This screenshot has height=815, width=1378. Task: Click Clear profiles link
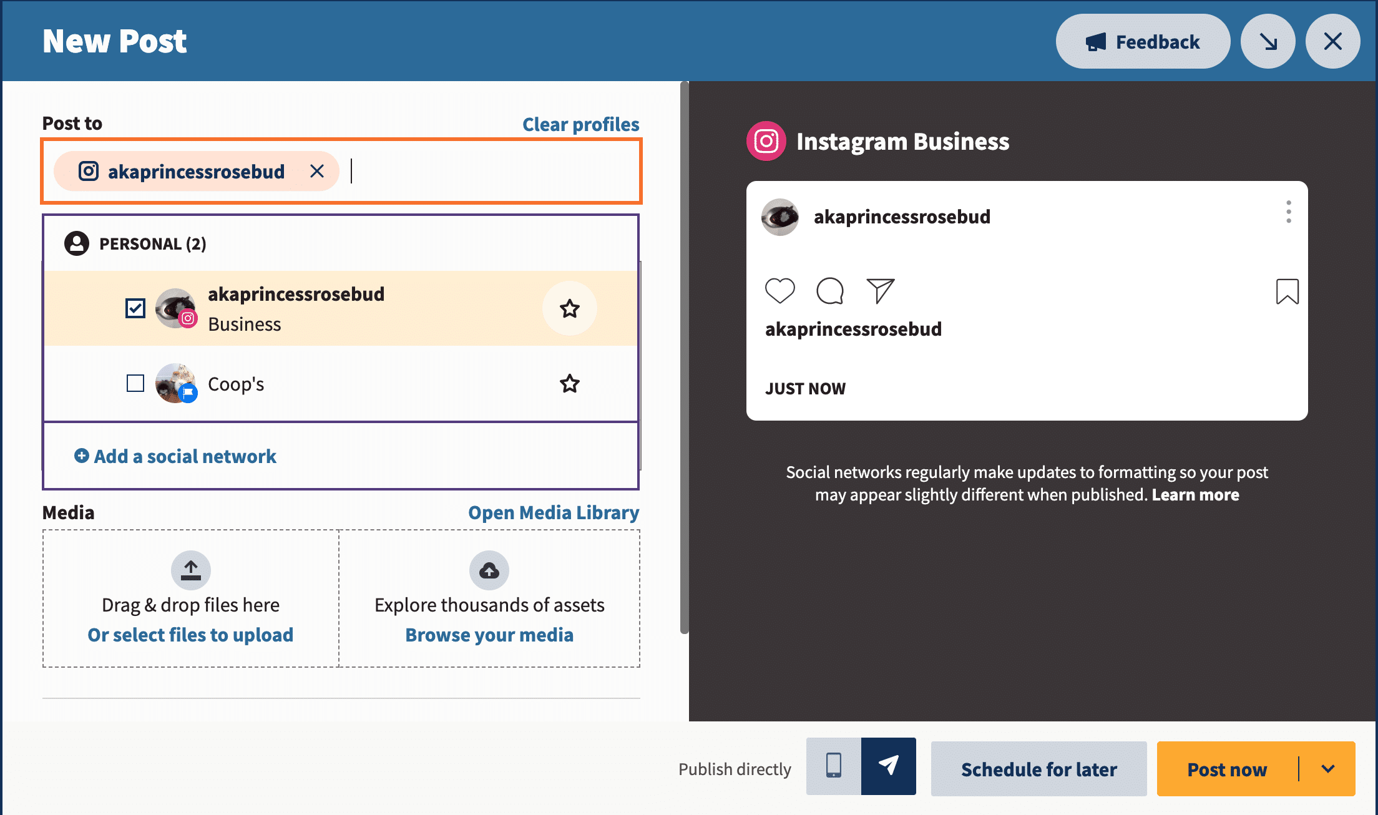tap(580, 124)
